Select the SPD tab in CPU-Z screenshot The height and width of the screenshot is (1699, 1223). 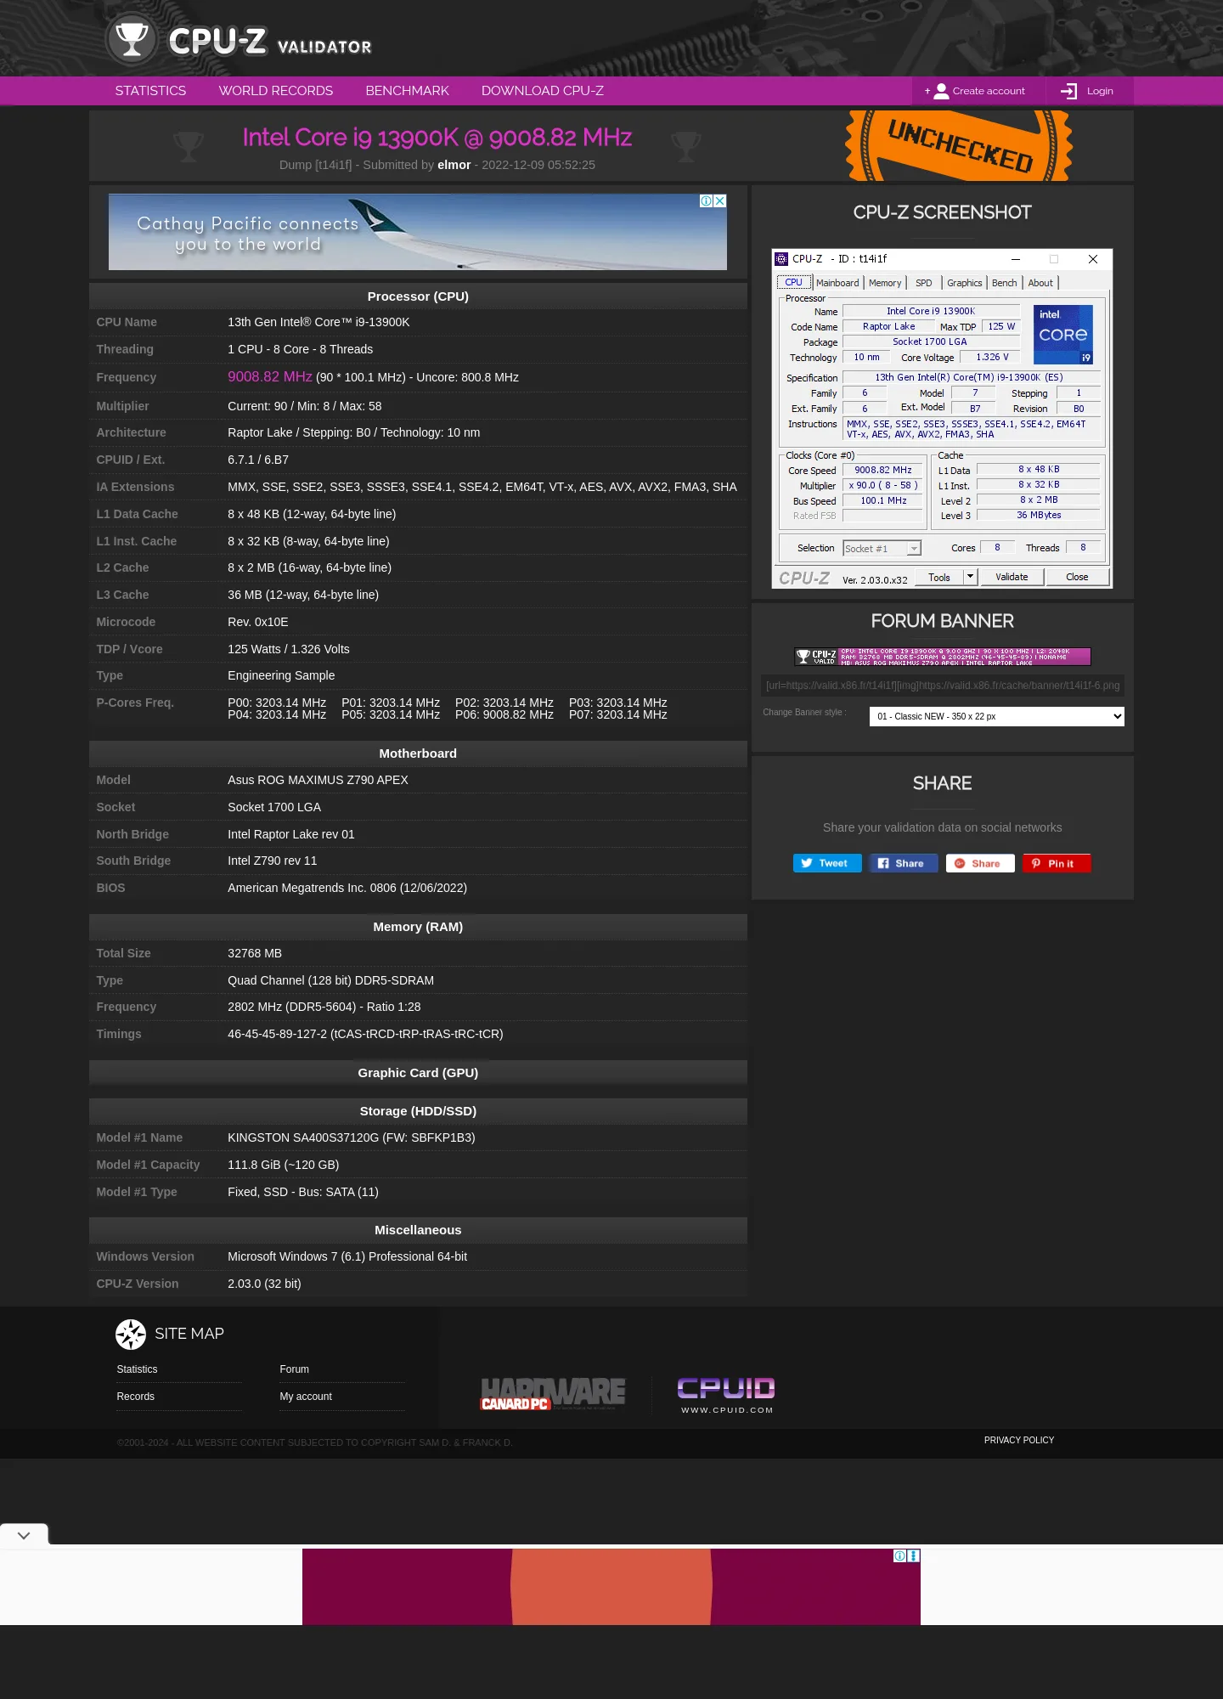pos(924,283)
